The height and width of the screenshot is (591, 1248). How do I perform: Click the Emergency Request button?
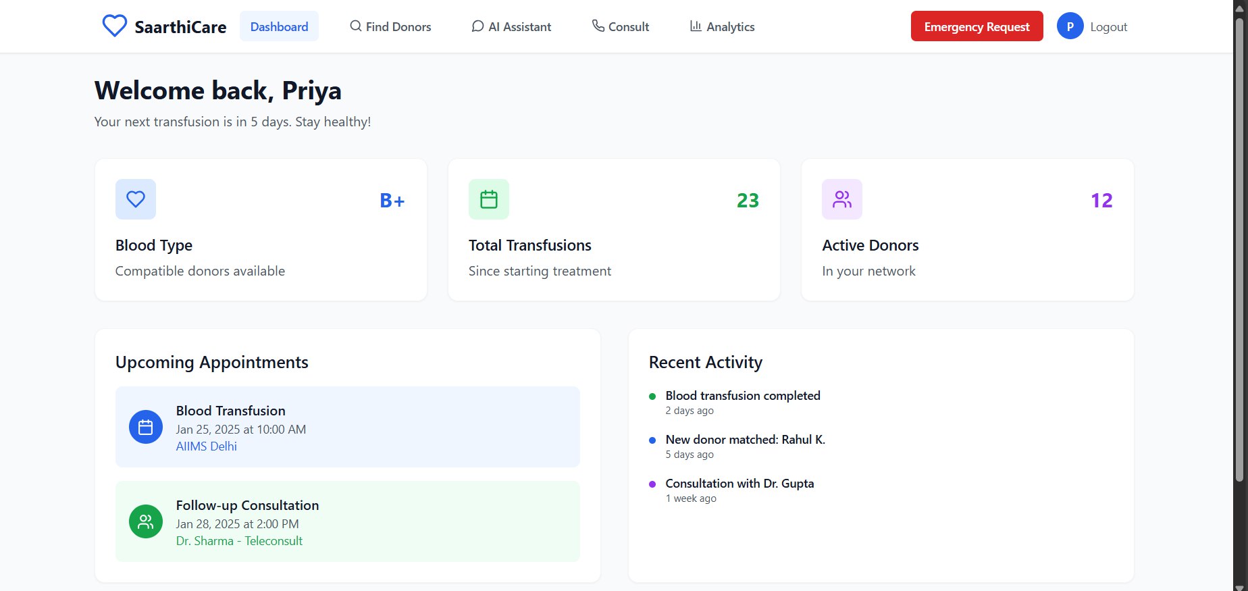click(x=977, y=26)
